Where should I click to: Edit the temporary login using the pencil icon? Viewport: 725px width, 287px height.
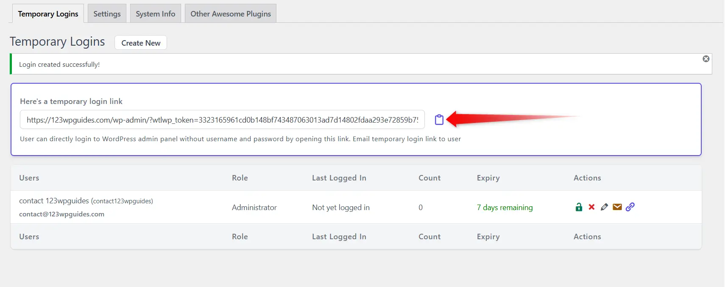(x=604, y=207)
